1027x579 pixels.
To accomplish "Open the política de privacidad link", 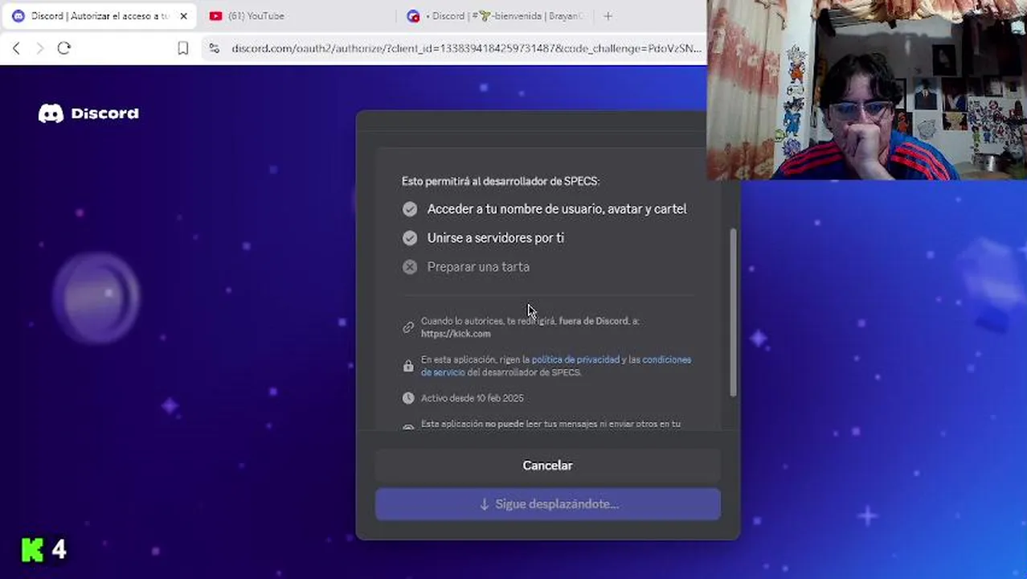I will tap(575, 359).
